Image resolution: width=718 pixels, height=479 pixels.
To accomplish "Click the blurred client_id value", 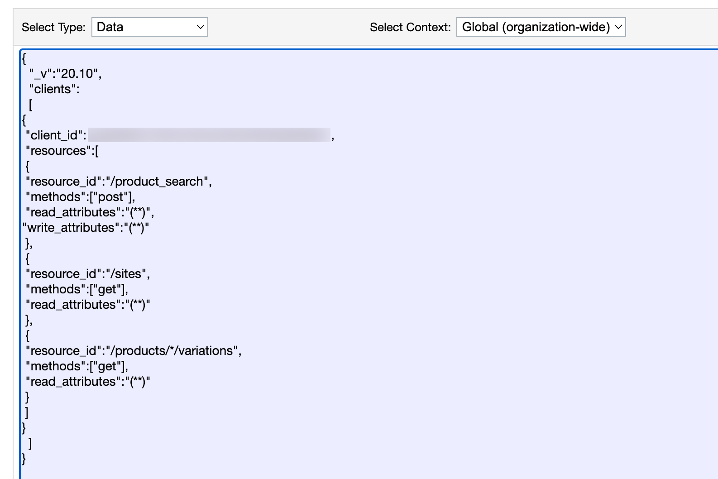I will pos(209,135).
